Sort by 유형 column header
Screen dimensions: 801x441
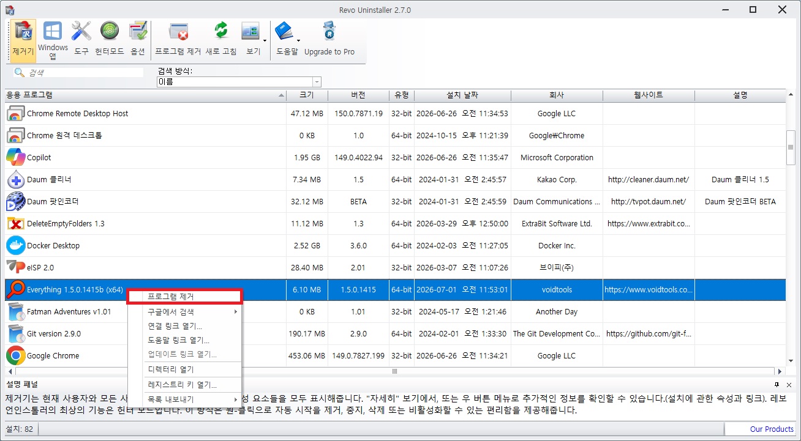click(402, 95)
